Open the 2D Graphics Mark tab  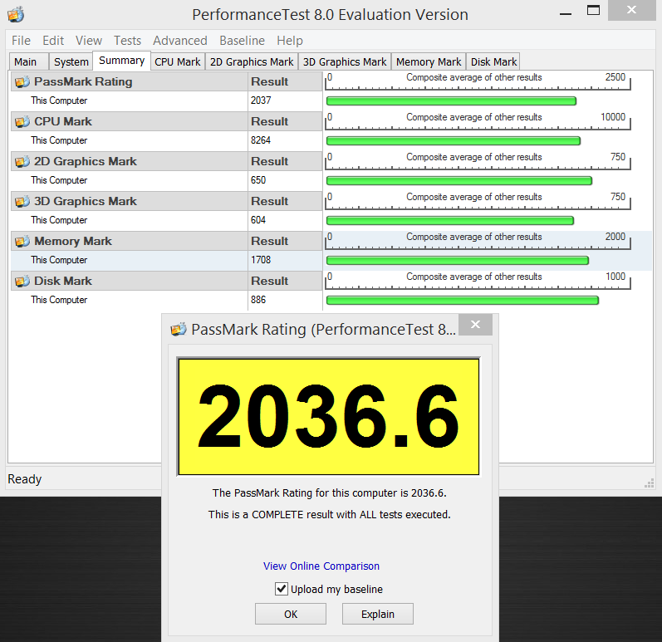[252, 61]
